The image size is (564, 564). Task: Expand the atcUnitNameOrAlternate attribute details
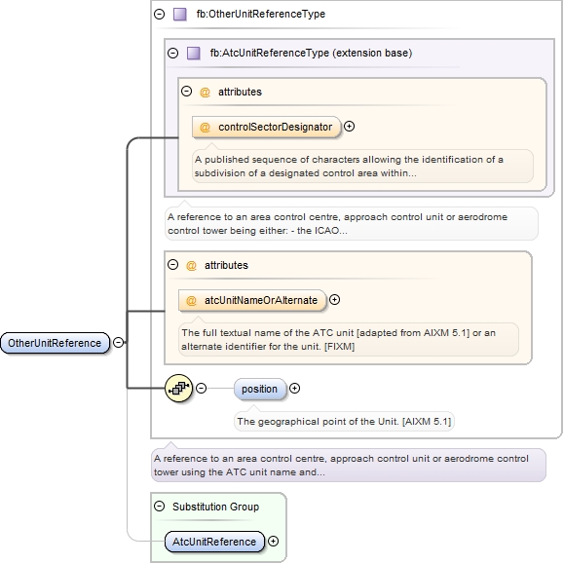pyautogui.click(x=334, y=300)
